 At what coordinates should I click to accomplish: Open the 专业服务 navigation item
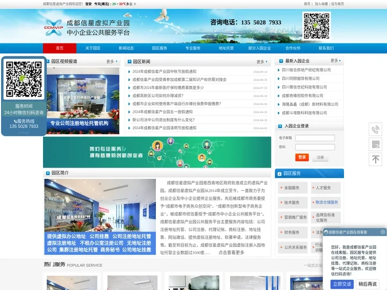tap(193, 48)
